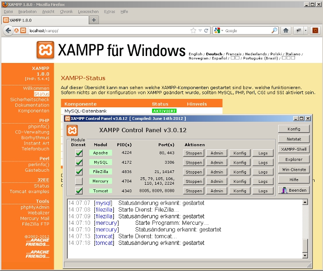Open the Webalizer sidebar link
This screenshot has height=271, width=323.
coord(39,213)
